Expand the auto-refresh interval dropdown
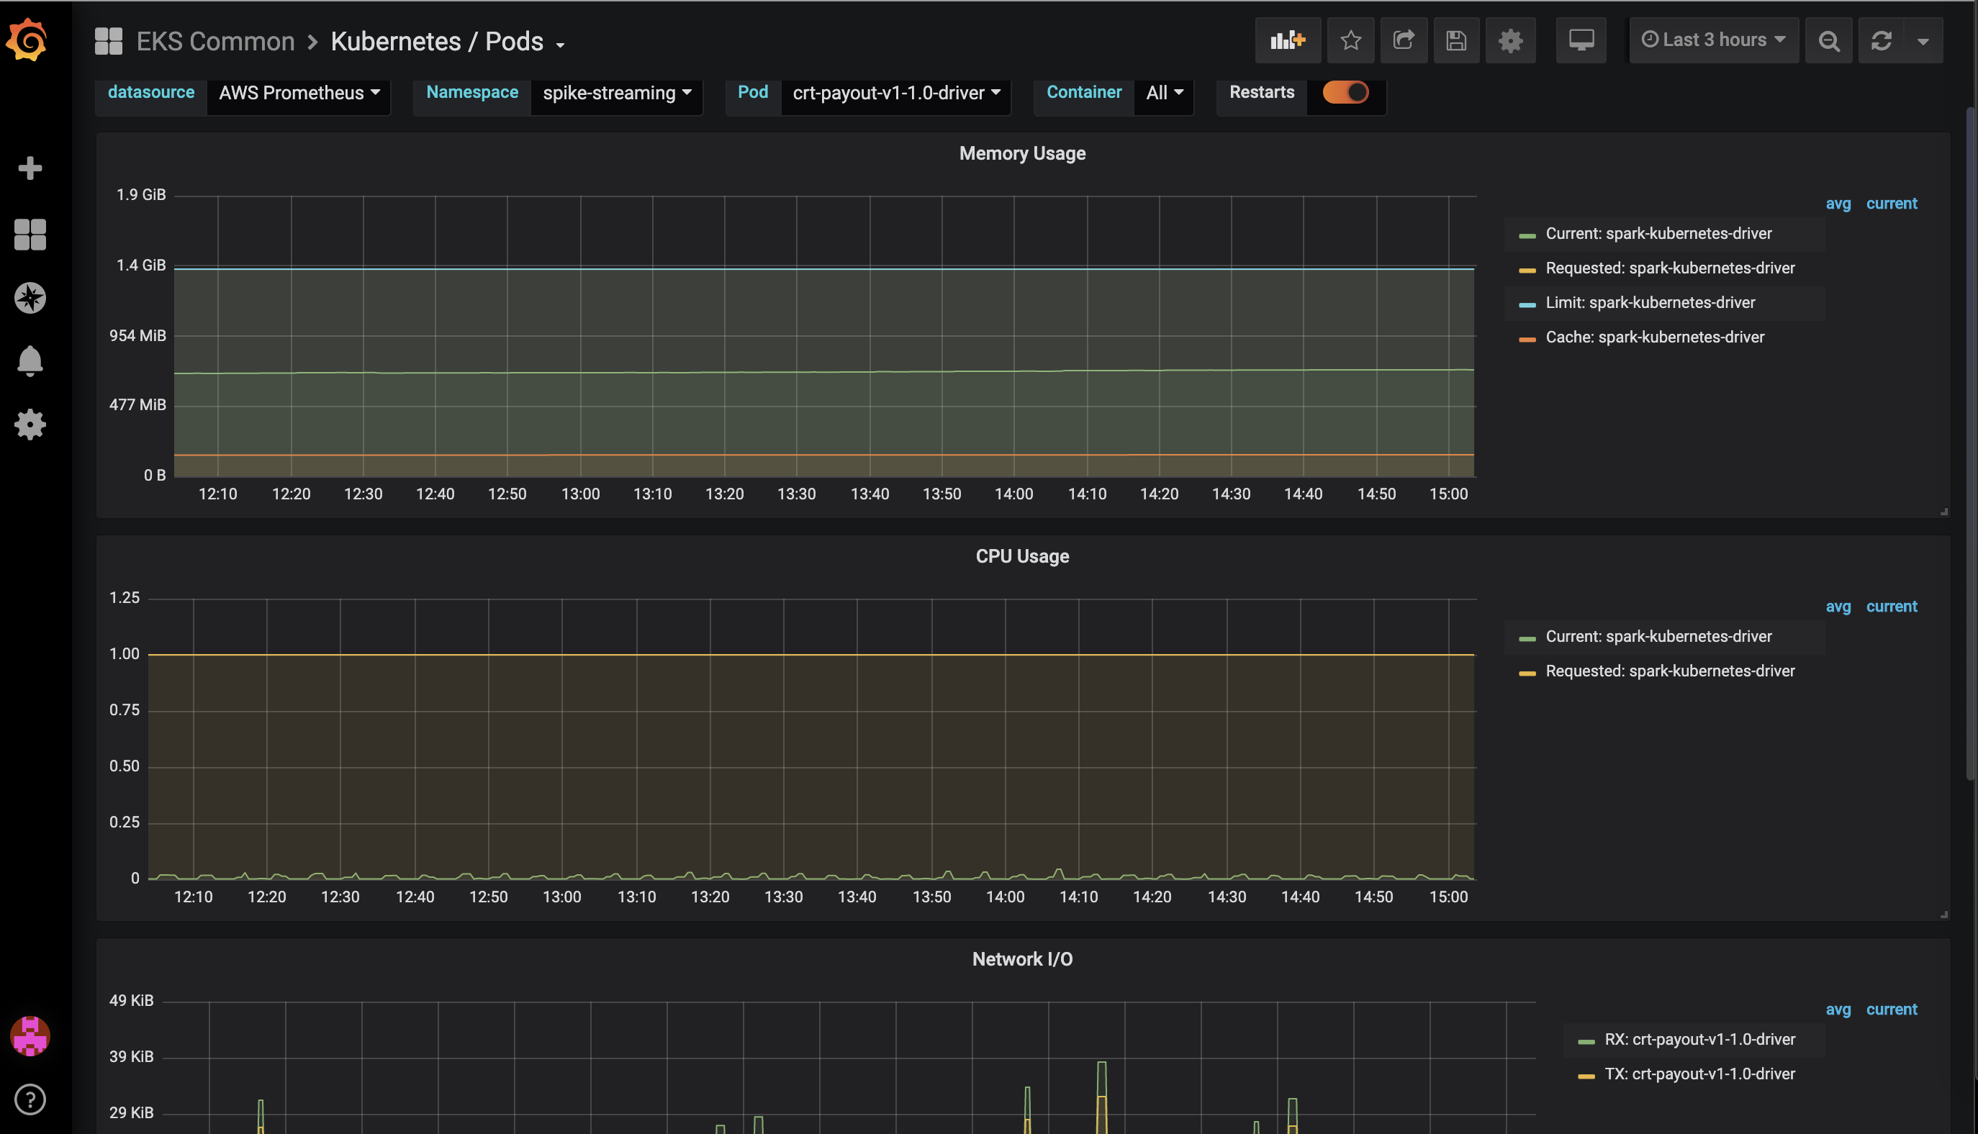This screenshot has width=1978, height=1134. coord(1923,40)
